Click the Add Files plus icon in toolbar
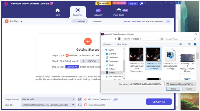 [7, 21]
